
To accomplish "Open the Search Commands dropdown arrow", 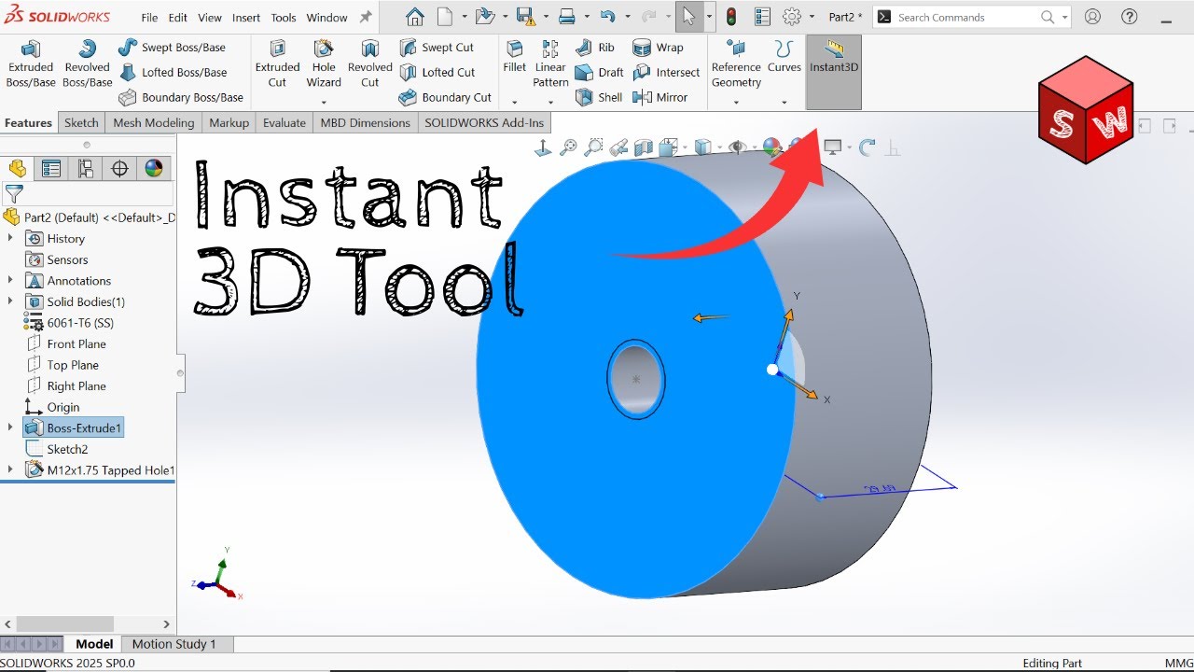I will (1065, 18).
